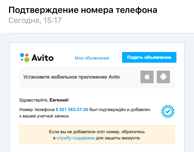Screen dimensions: 194x152
Task: Open the Мои объявления link
Action: coord(92,58)
